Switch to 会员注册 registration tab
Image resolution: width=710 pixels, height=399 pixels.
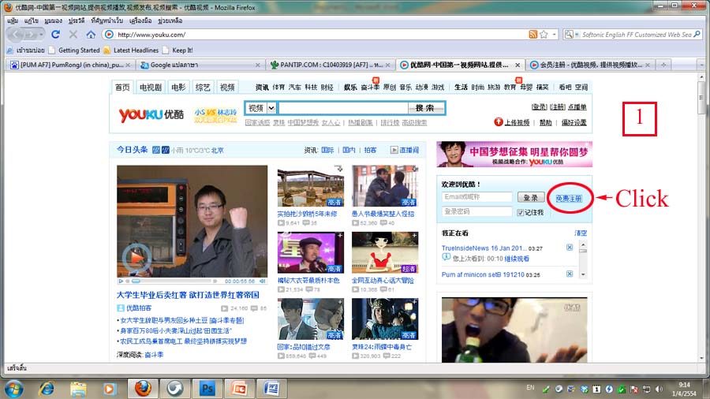pyautogui.click(x=590, y=65)
